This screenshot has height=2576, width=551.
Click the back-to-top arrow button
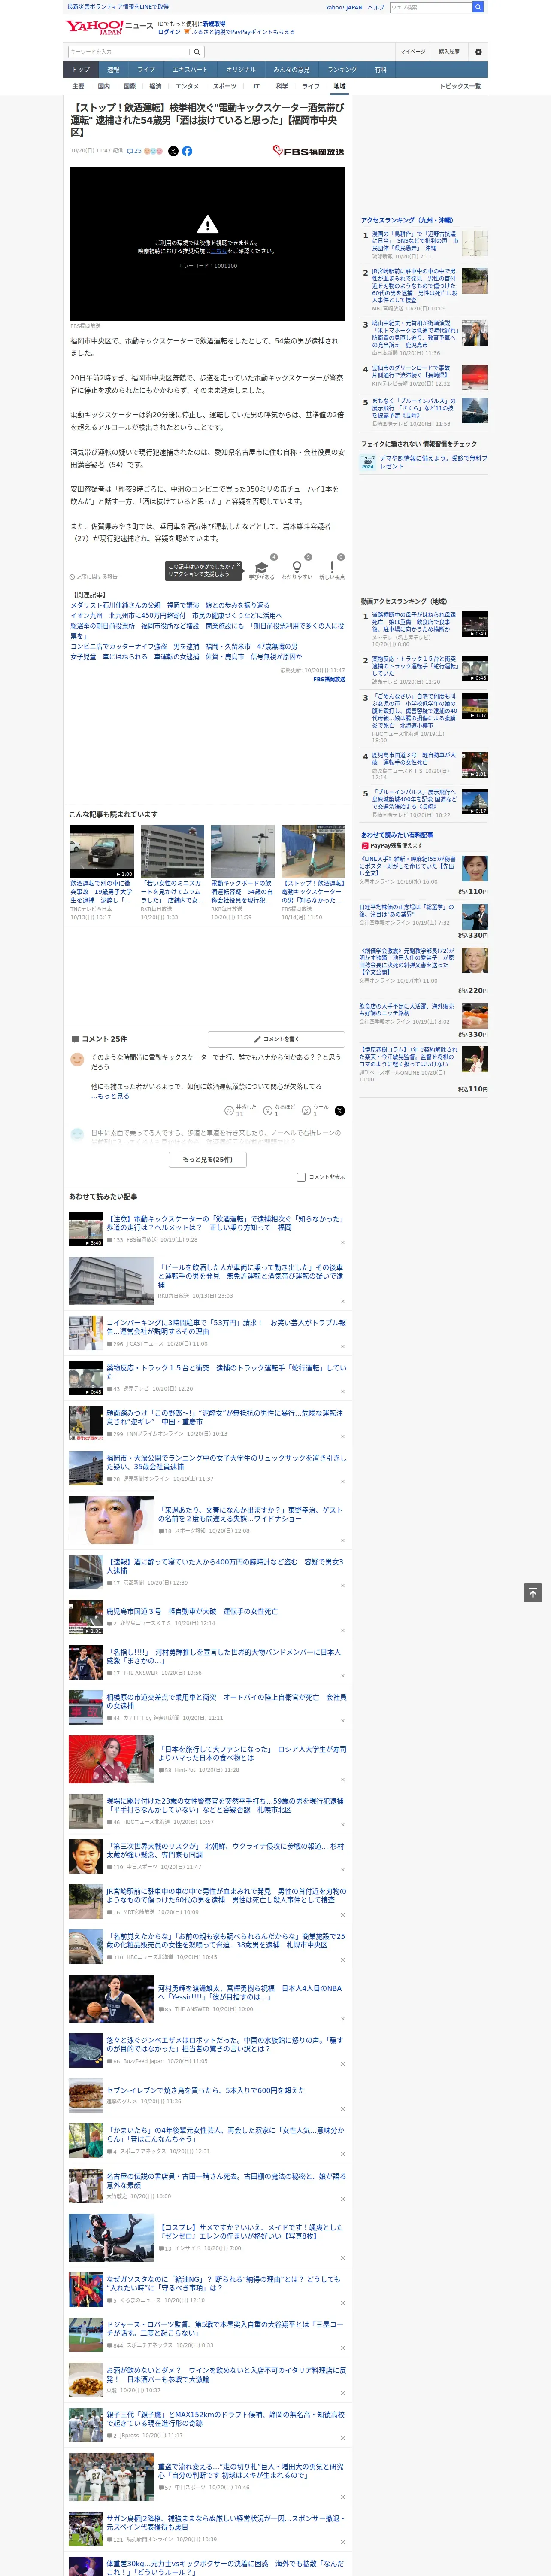(533, 1593)
